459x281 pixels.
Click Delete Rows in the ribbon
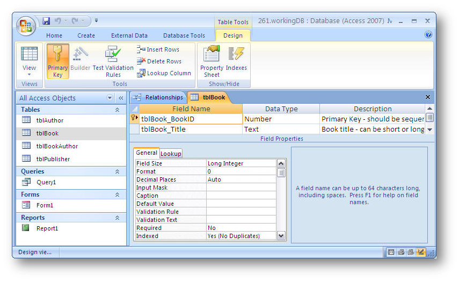[159, 61]
